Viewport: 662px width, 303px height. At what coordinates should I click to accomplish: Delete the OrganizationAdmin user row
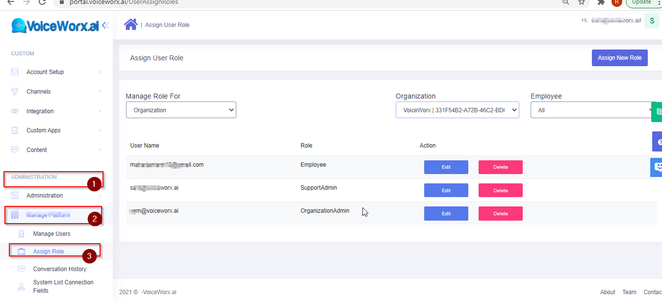point(500,214)
